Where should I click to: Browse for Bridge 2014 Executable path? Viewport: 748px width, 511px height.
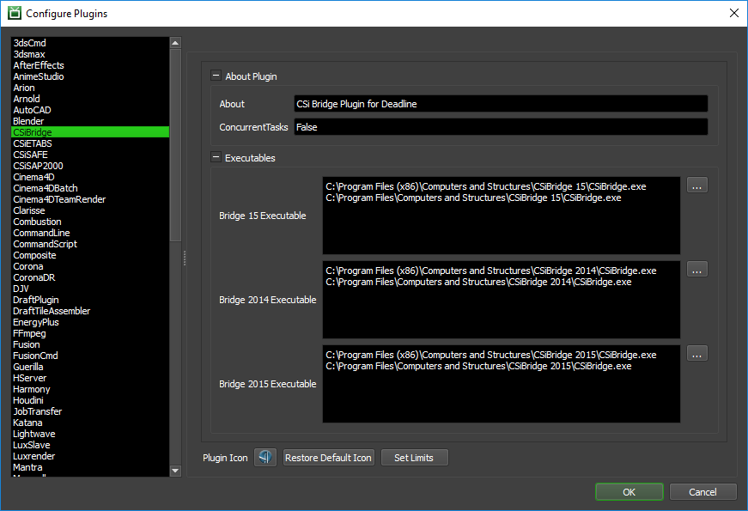[696, 270]
